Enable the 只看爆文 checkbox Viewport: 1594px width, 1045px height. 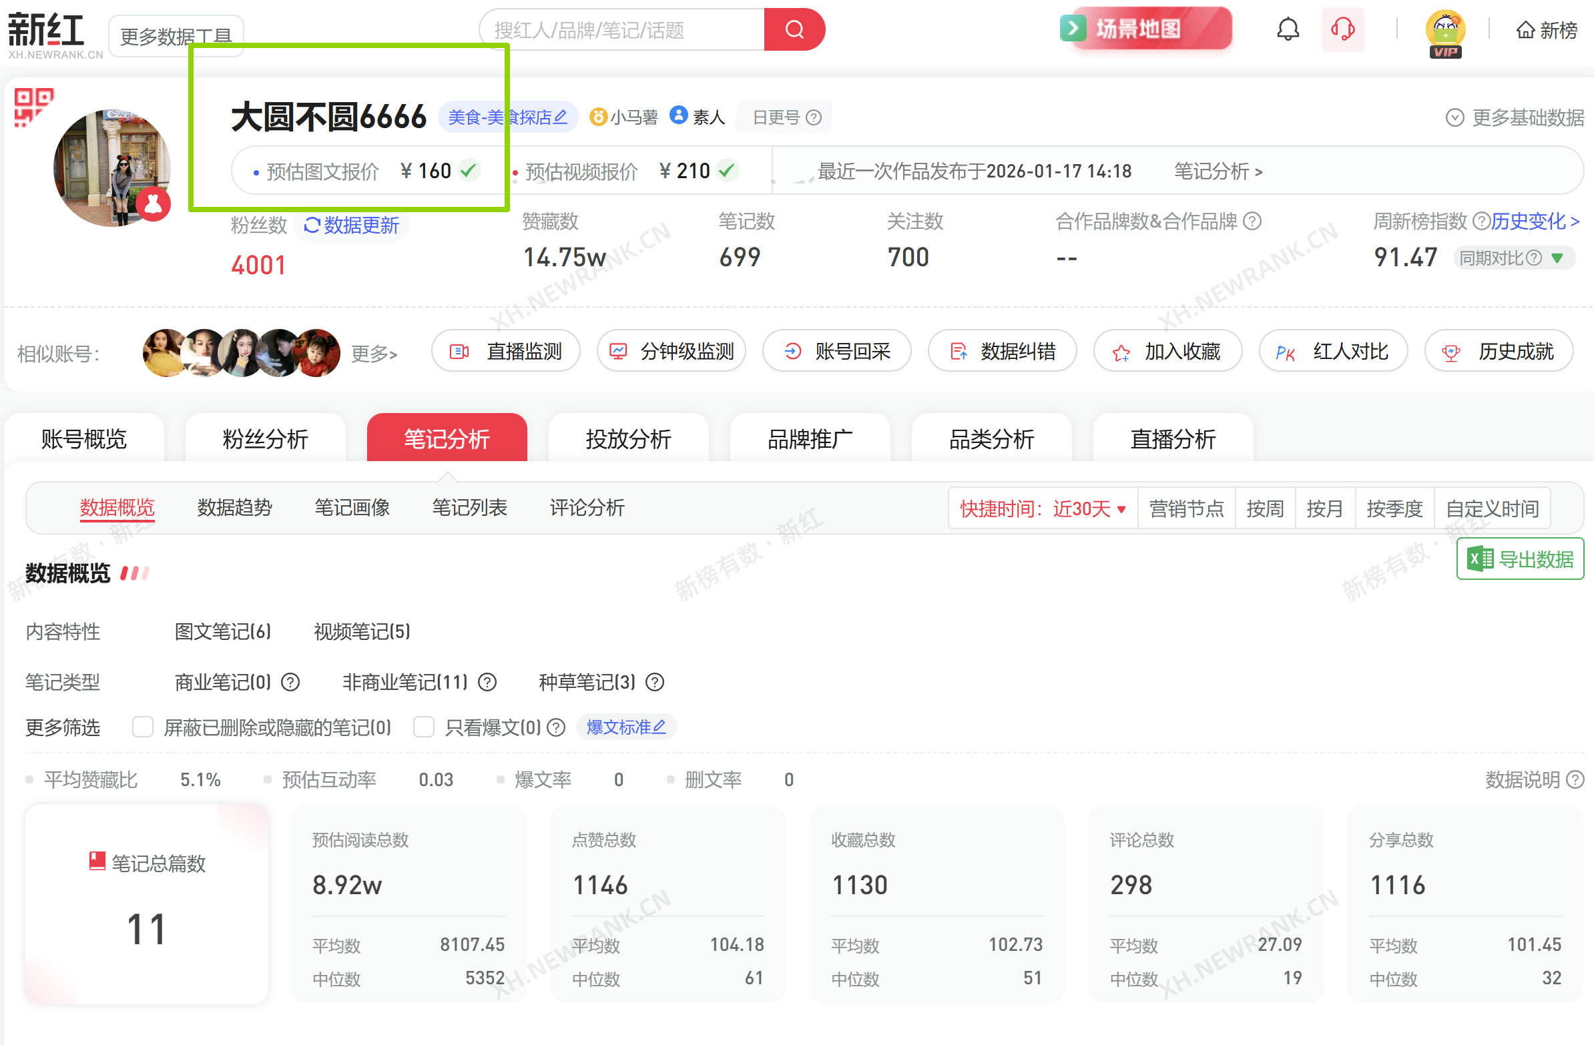click(423, 726)
